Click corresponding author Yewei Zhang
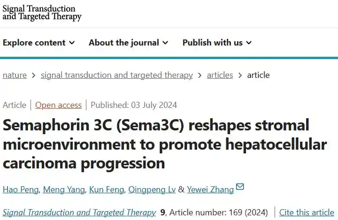 point(210,190)
